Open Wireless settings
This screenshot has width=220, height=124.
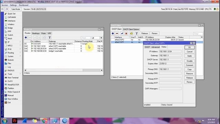click(11, 24)
